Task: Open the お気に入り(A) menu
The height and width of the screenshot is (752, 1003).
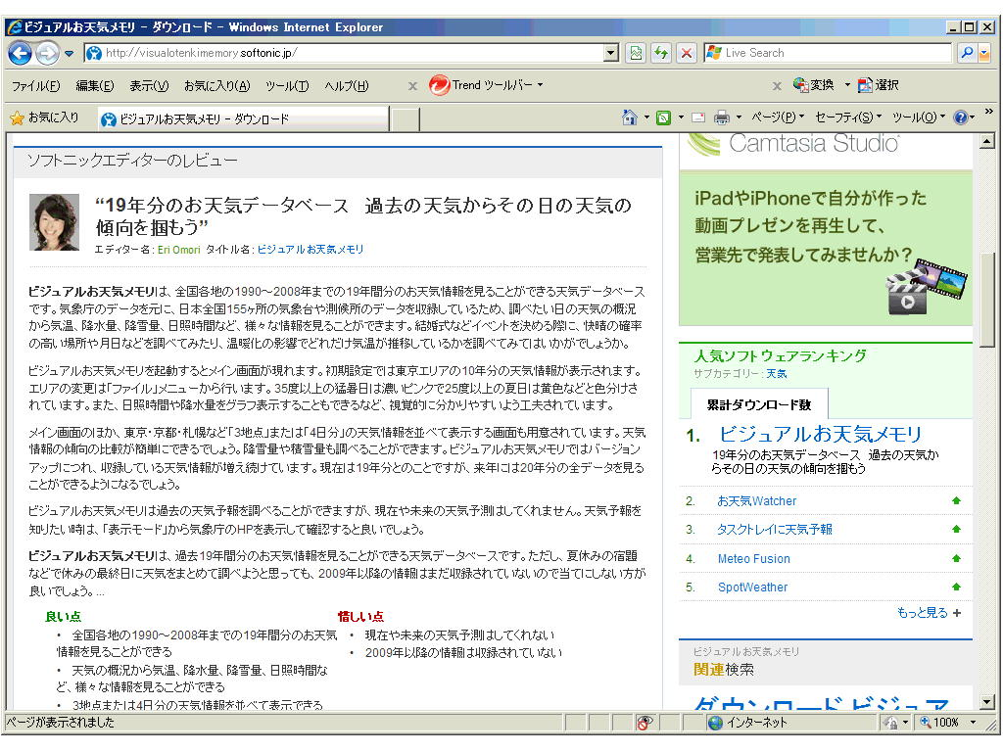Action: [216, 86]
